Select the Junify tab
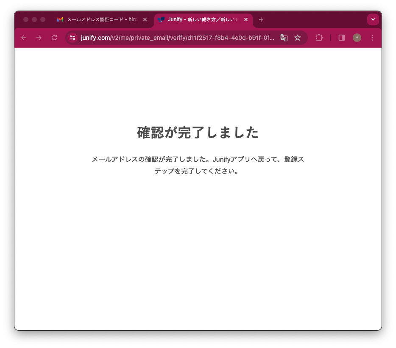This screenshot has height=348, width=396. click(x=199, y=19)
